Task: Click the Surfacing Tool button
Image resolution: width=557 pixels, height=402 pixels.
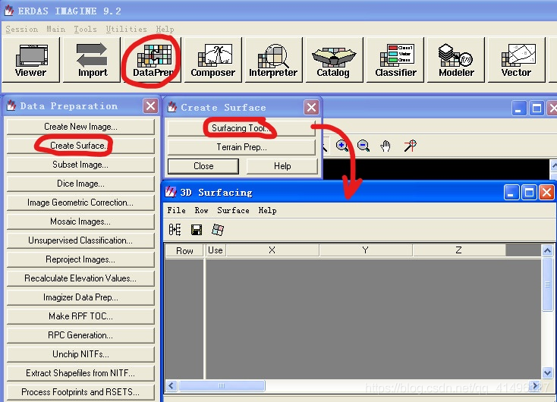Action: point(241,128)
